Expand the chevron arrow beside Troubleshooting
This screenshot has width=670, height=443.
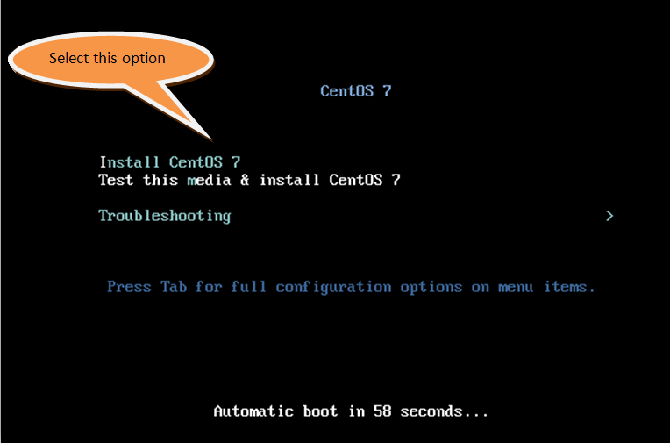click(609, 216)
